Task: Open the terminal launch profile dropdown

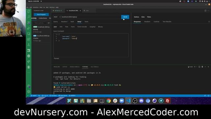Action: coord(196,67)
